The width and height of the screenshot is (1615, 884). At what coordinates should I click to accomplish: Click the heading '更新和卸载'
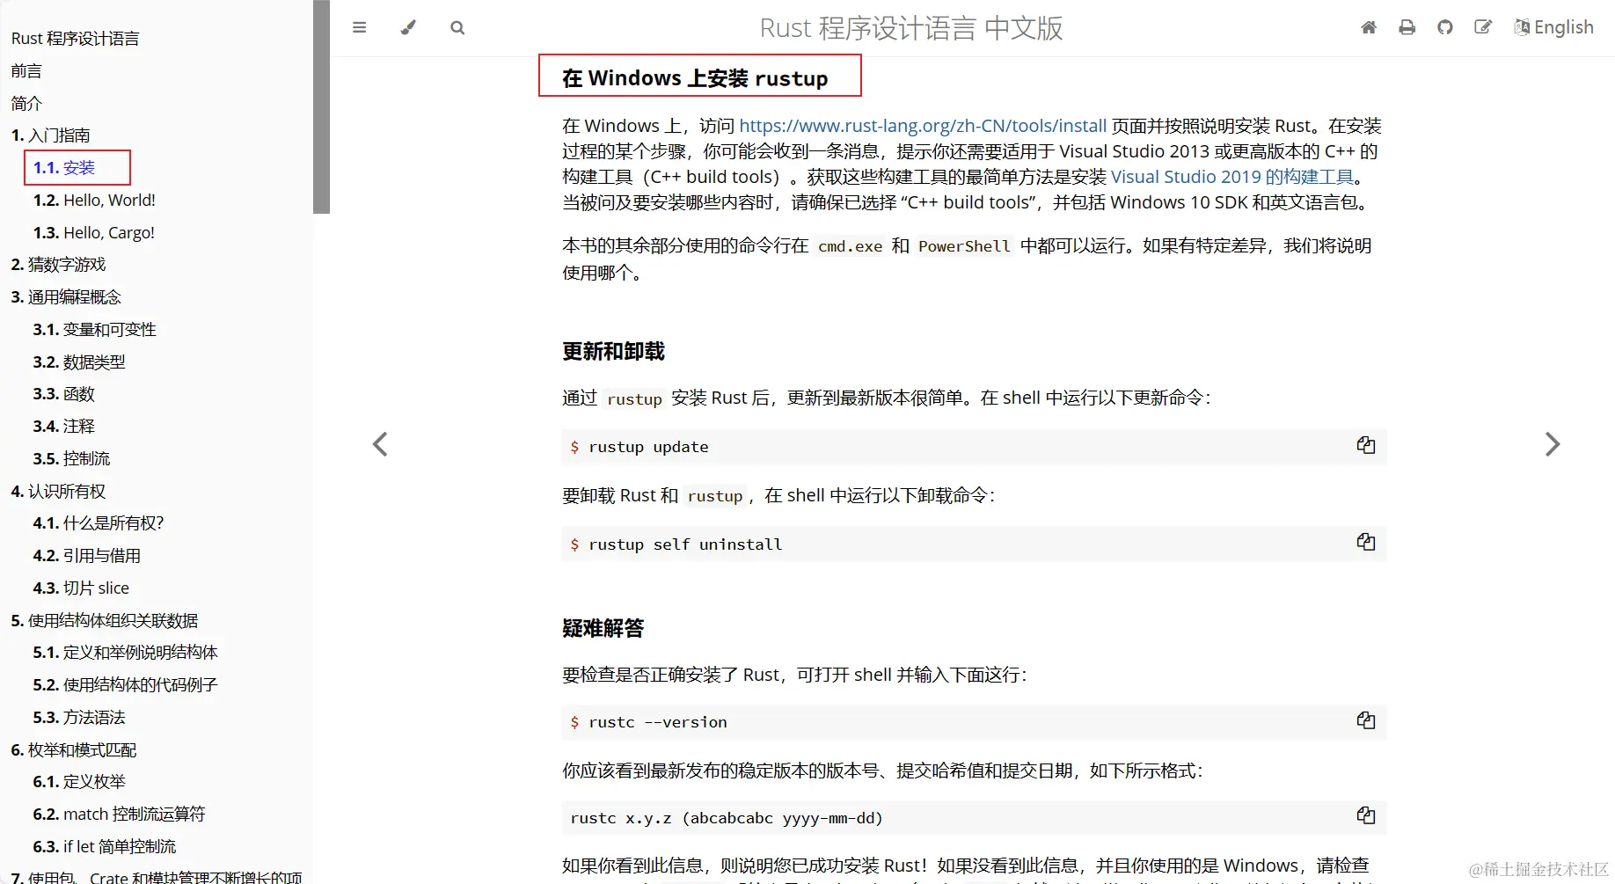(613, 352)
